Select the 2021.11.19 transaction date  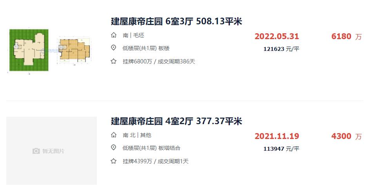pos(277,136)
